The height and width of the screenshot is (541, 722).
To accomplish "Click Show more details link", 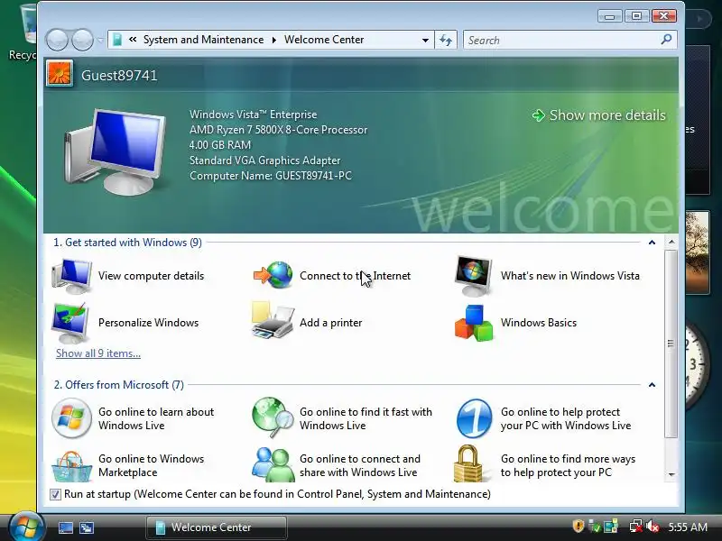I will 606,115.
